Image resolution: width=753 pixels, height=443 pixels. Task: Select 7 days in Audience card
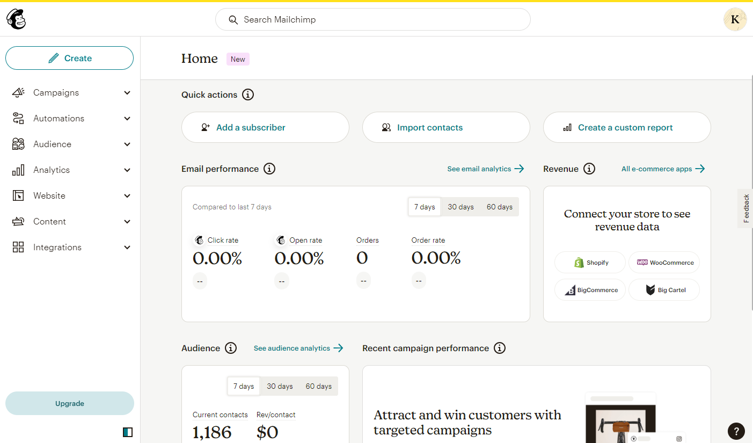pyautogui.click(x=244, y=387)
